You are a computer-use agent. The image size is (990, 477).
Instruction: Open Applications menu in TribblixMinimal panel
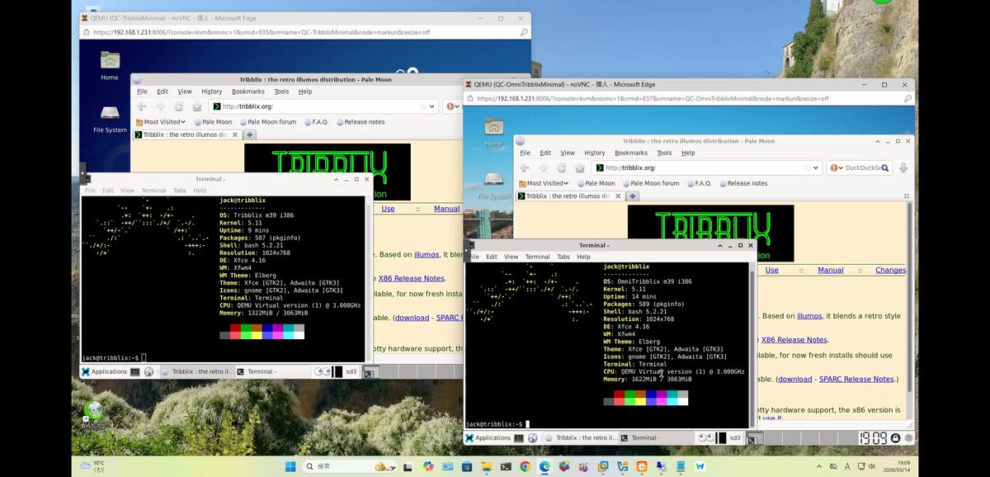(x=103, y=371)
